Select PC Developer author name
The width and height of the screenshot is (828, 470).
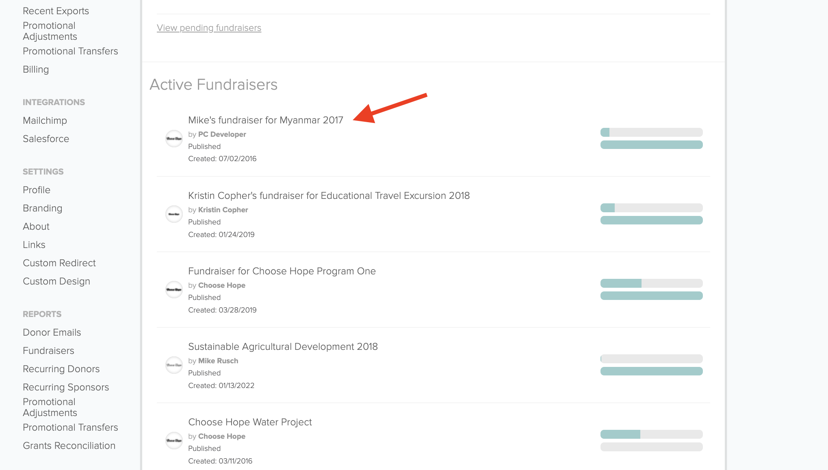pos(222,134)
